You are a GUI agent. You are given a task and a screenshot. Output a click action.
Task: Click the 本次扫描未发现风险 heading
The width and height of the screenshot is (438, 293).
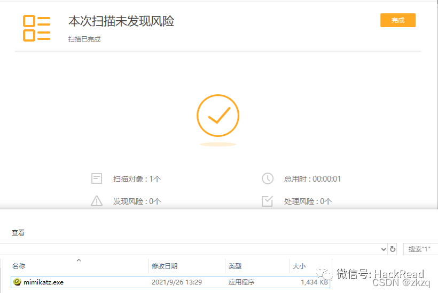121,21
